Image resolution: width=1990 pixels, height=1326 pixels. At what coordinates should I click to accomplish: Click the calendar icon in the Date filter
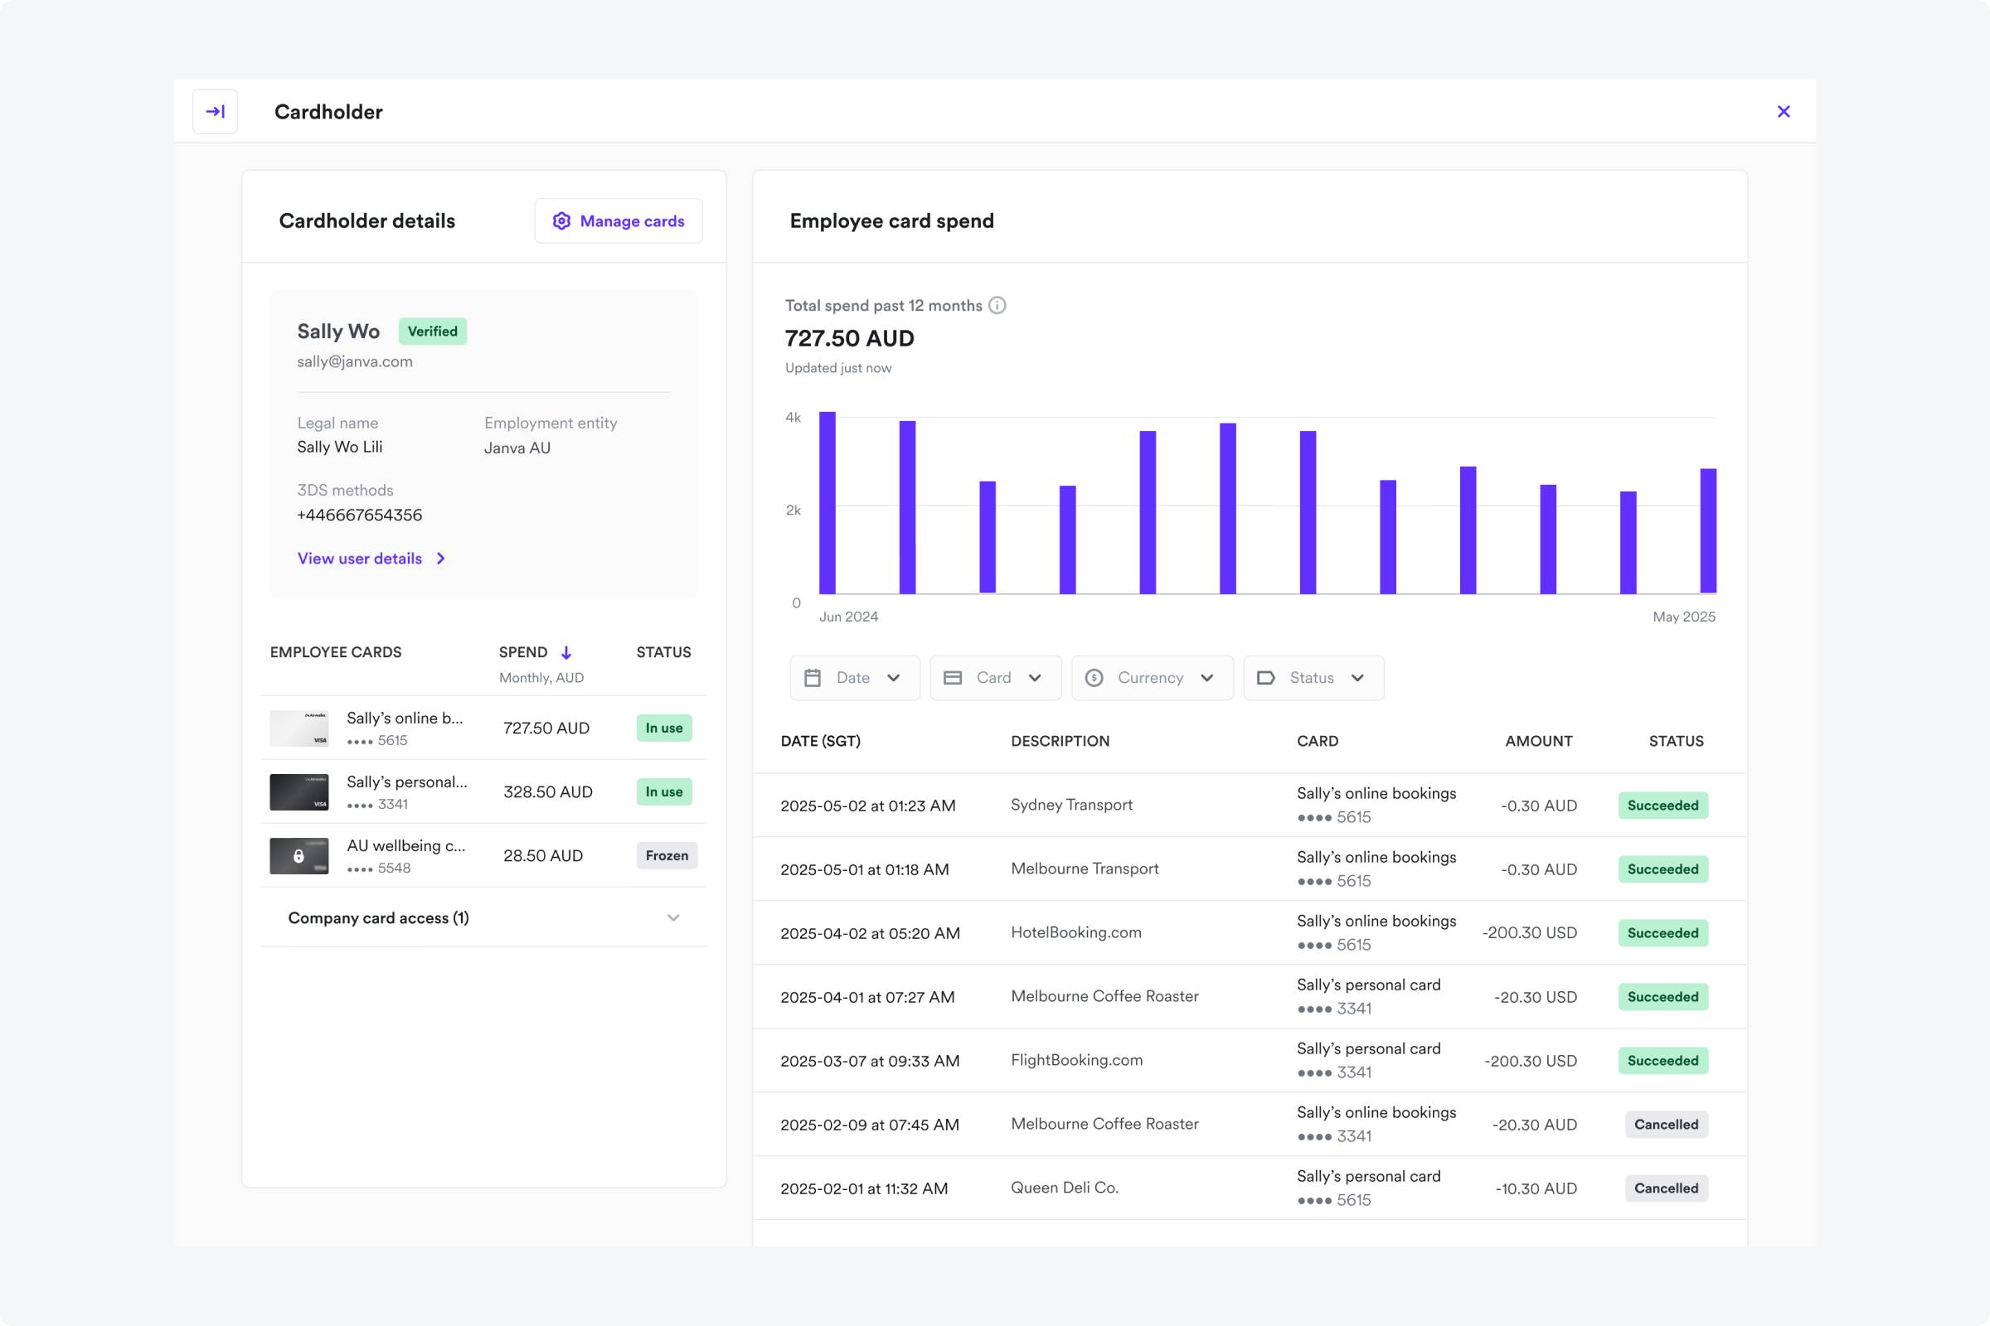(x=813, y=677)
